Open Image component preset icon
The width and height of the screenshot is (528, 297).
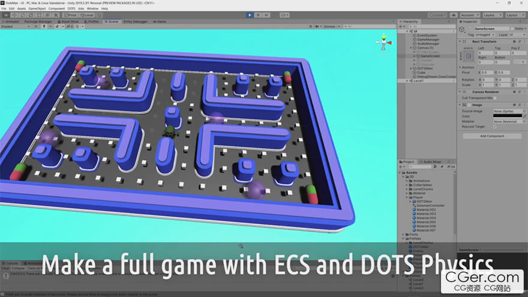[x=520, y=105]
